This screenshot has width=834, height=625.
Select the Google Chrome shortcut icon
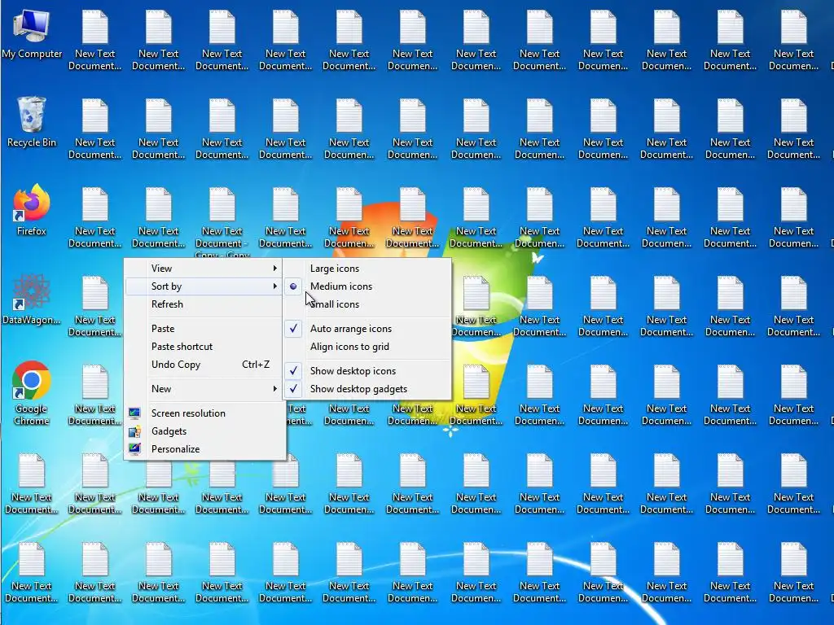[32, 393]
